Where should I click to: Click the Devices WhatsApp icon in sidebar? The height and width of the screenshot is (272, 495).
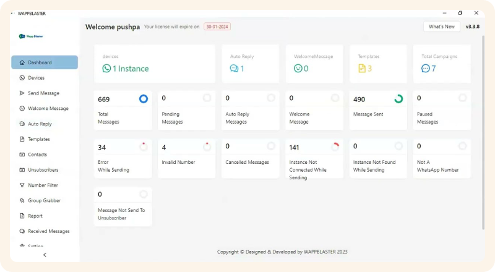click(x=22, y=78)
